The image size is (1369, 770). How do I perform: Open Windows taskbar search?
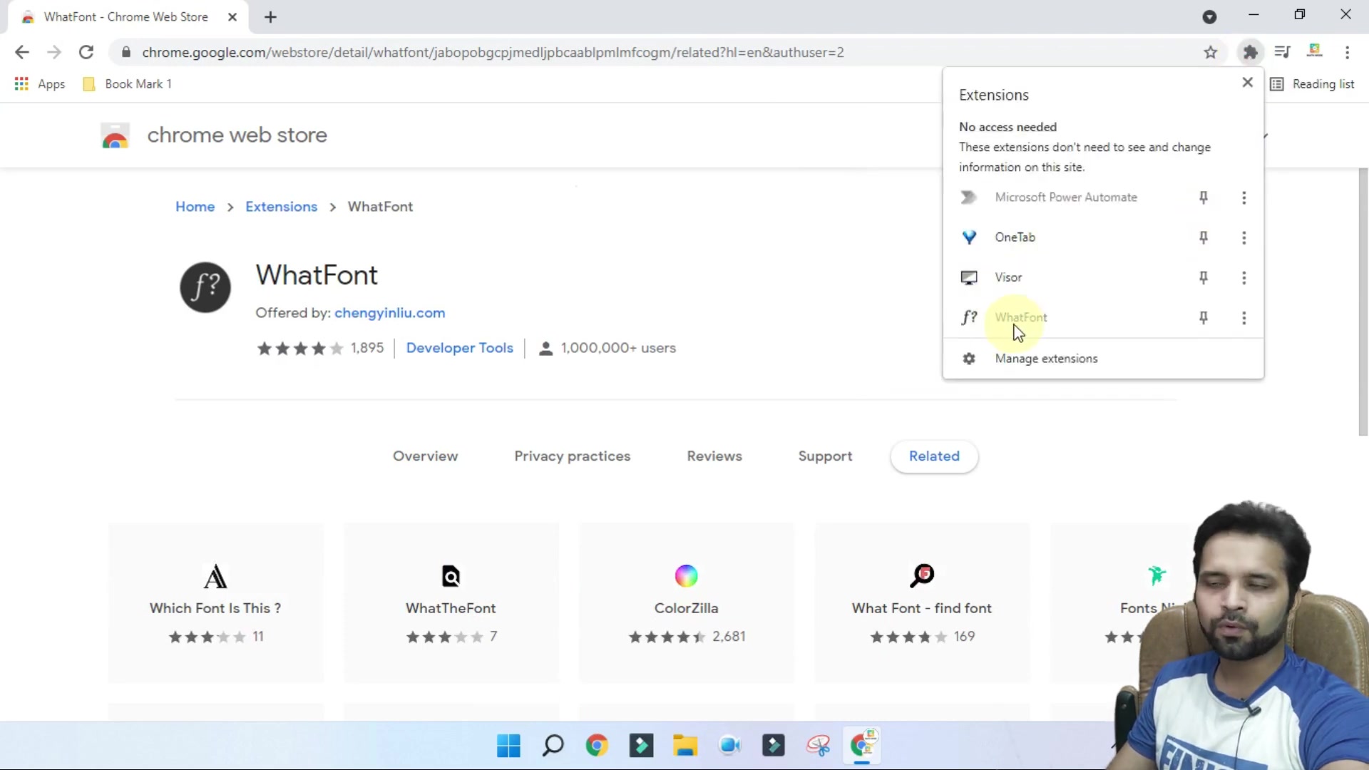pyautogui.click(x=553, y=746)
